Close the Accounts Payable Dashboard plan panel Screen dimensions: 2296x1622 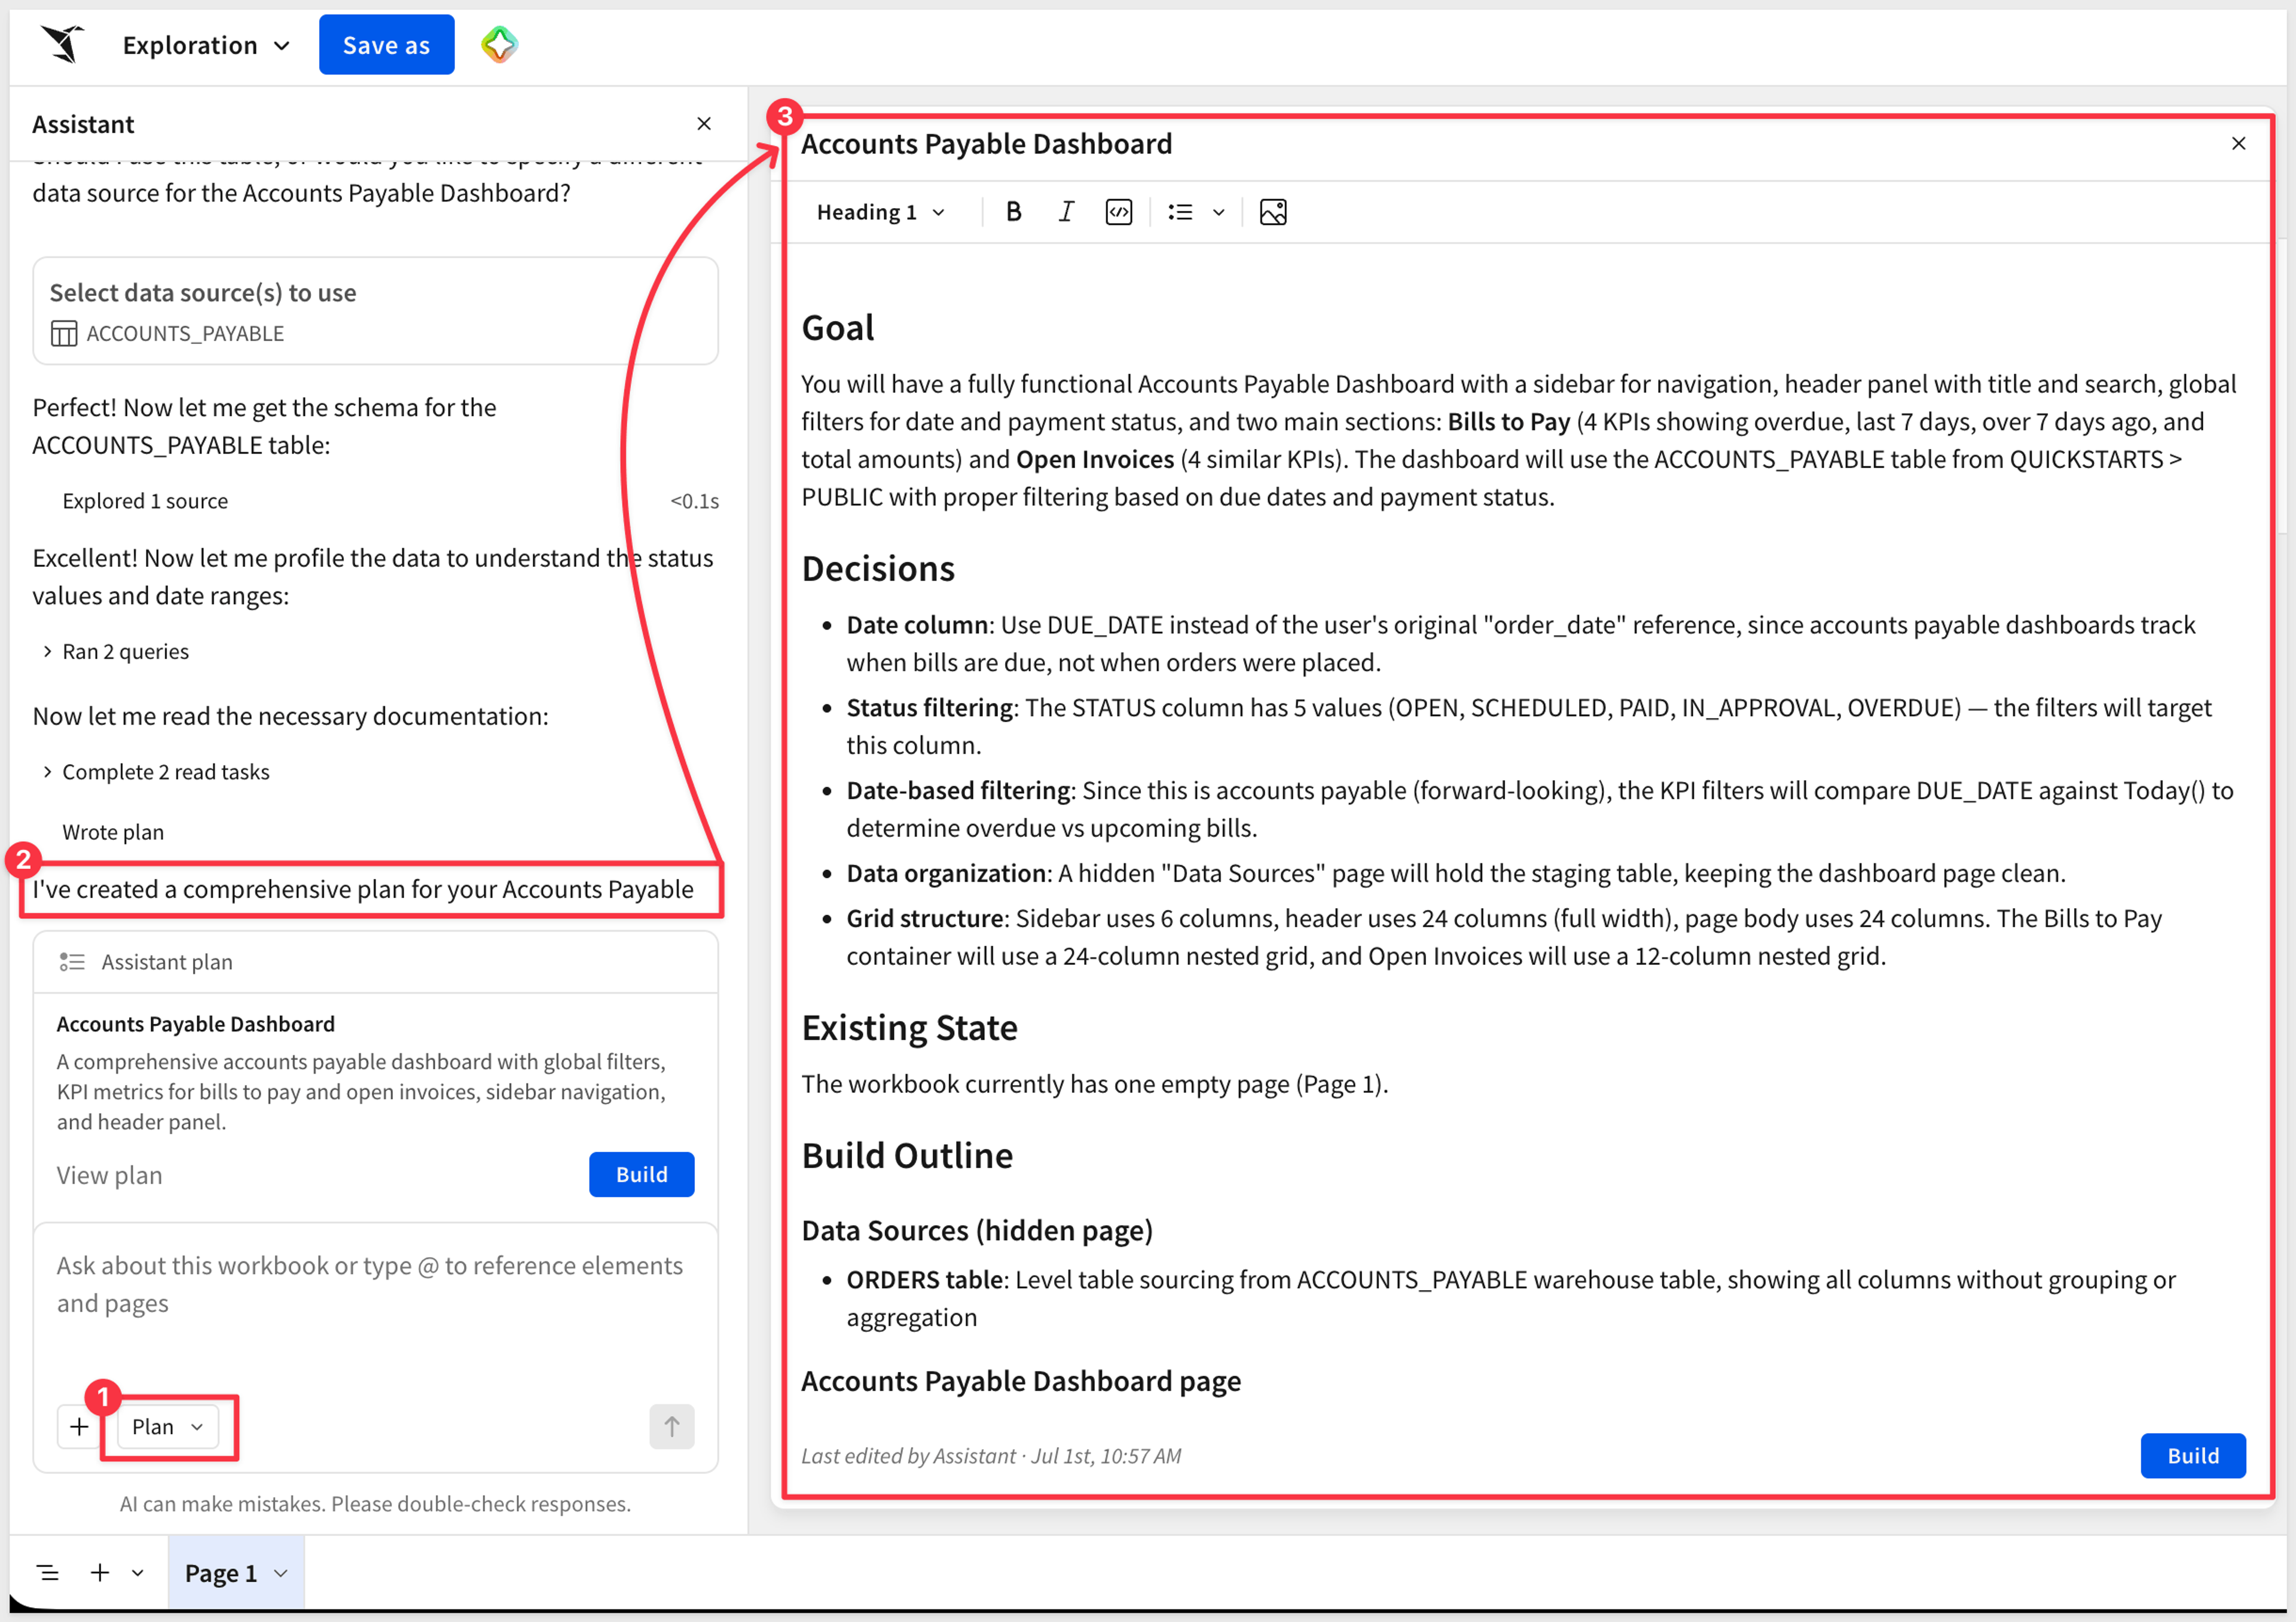2238,144
